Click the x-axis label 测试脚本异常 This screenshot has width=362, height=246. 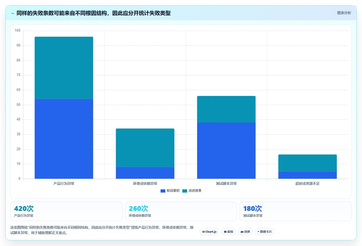[x=226, y=184]
